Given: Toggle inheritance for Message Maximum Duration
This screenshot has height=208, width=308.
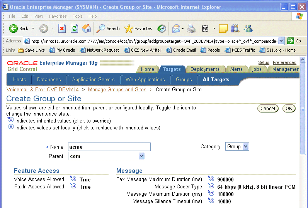Looking at the screenshot, I should (211, 193).
